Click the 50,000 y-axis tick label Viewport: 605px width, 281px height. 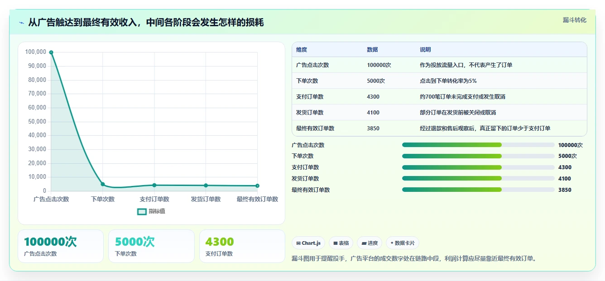(x=37, y=121)
